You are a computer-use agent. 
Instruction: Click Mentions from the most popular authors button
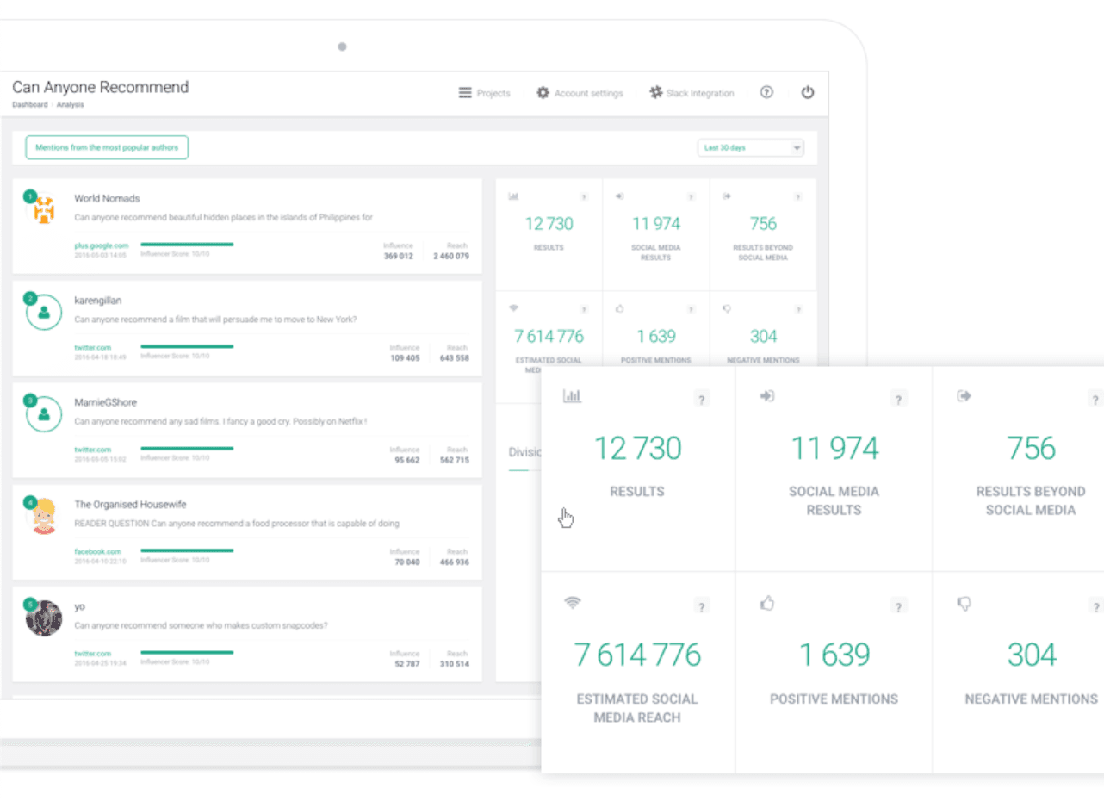click(107, 147)
